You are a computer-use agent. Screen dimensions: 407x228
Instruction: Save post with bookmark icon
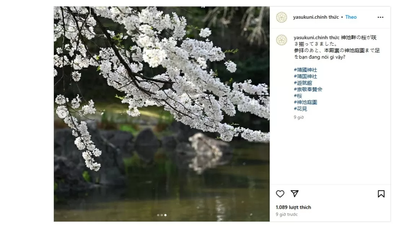pyautogui.click(x=381, y=194)
